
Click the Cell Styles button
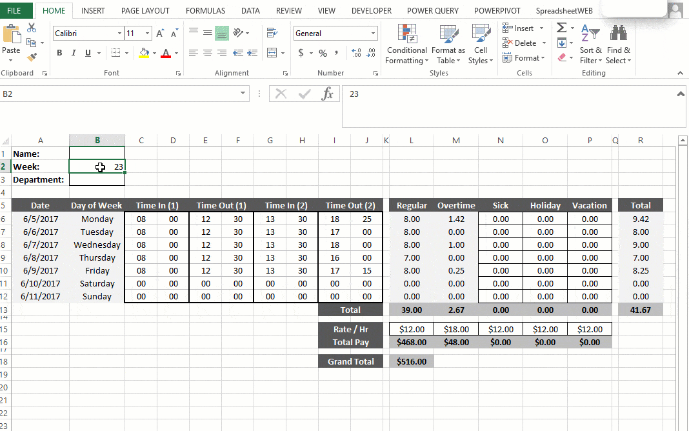click(x=481, y=44)
